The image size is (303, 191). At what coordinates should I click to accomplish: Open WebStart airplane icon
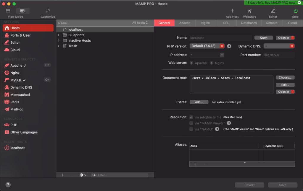coord(249,11)
